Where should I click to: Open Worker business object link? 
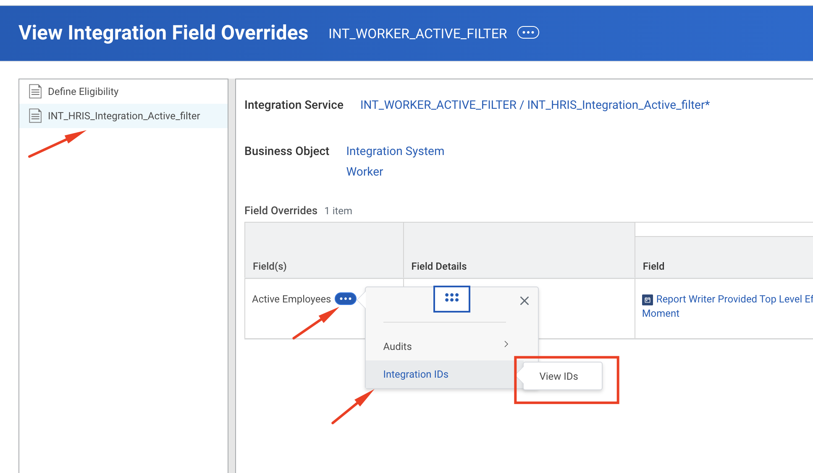[x=364, y=171]
